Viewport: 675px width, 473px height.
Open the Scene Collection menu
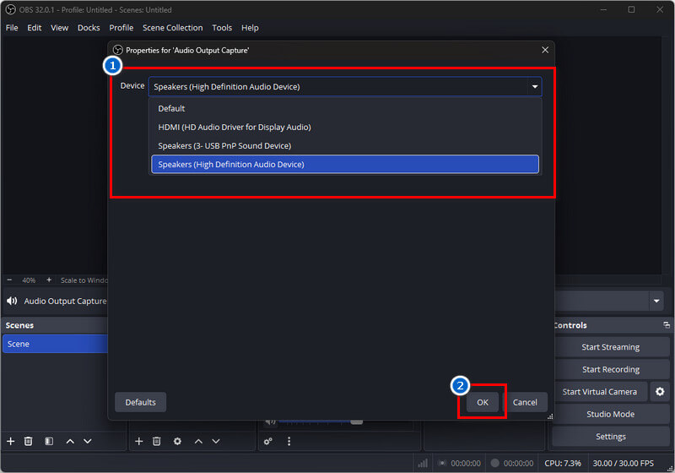tap(173, 28)
